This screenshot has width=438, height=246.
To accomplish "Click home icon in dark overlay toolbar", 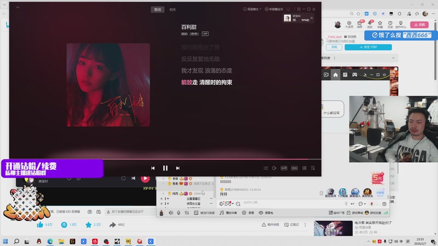I will pos(336,75).
